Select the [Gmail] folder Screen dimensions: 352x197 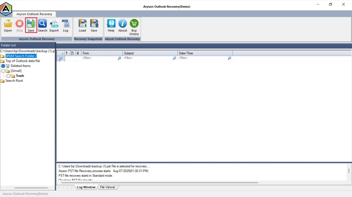click(16, 71)
